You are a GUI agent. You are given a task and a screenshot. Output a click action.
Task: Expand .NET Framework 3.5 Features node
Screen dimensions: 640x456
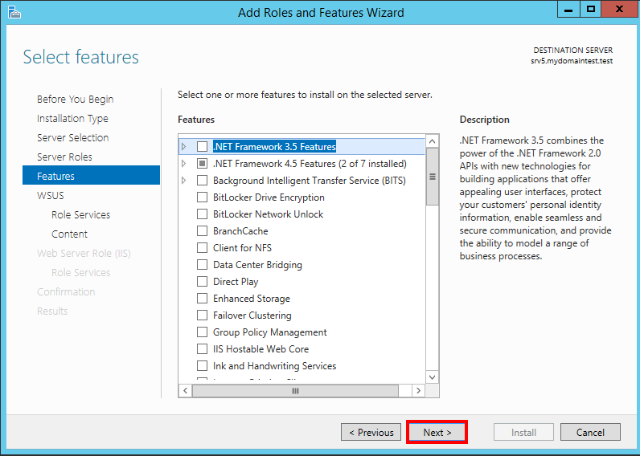click(x=183, y=146)
